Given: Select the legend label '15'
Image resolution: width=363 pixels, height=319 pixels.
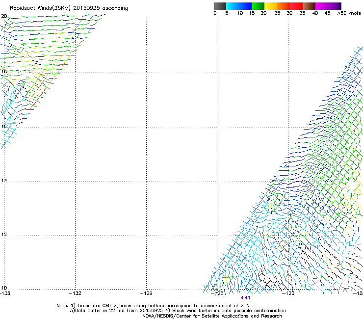Looking at the screenshot, I should pos(252,13).
